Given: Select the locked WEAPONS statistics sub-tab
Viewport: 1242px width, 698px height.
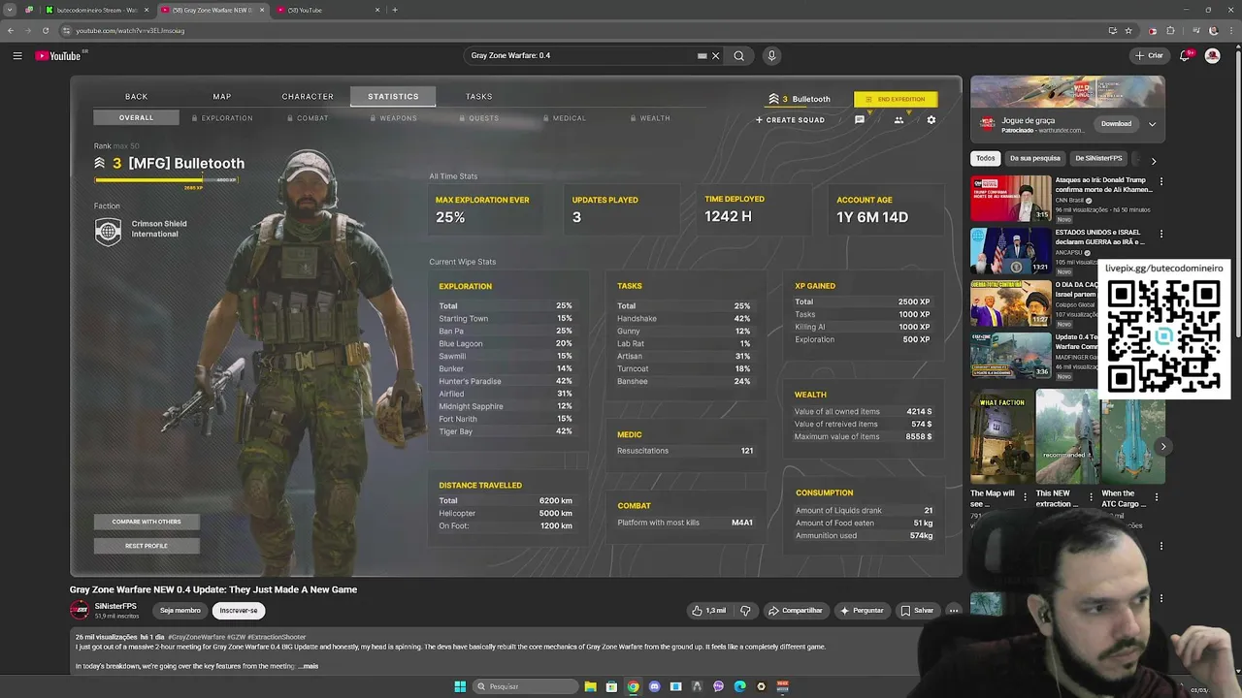Looking at the screenshot, I should pos(393,118).
